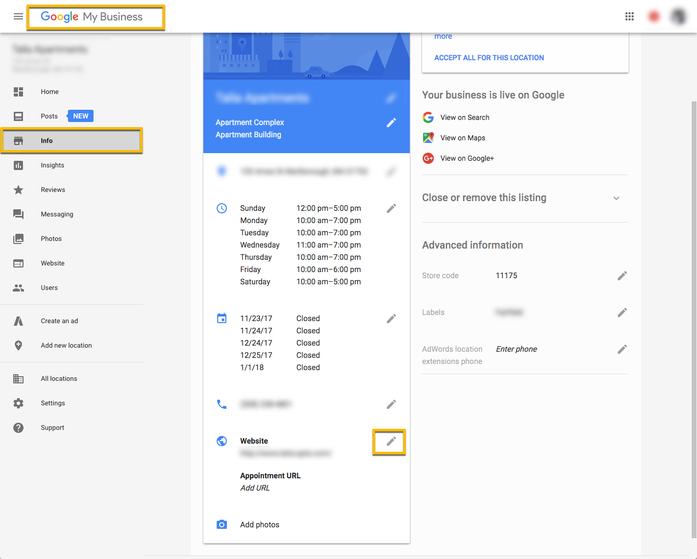This screenshot has width=697, height=559.
Task: Click the Reviews star icon
Action: tap(18, 190)
